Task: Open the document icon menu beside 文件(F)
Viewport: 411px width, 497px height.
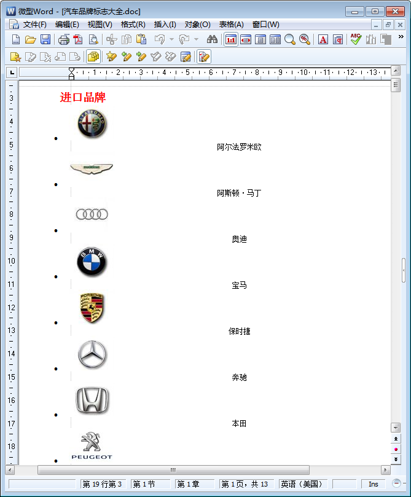Action: 14,25
